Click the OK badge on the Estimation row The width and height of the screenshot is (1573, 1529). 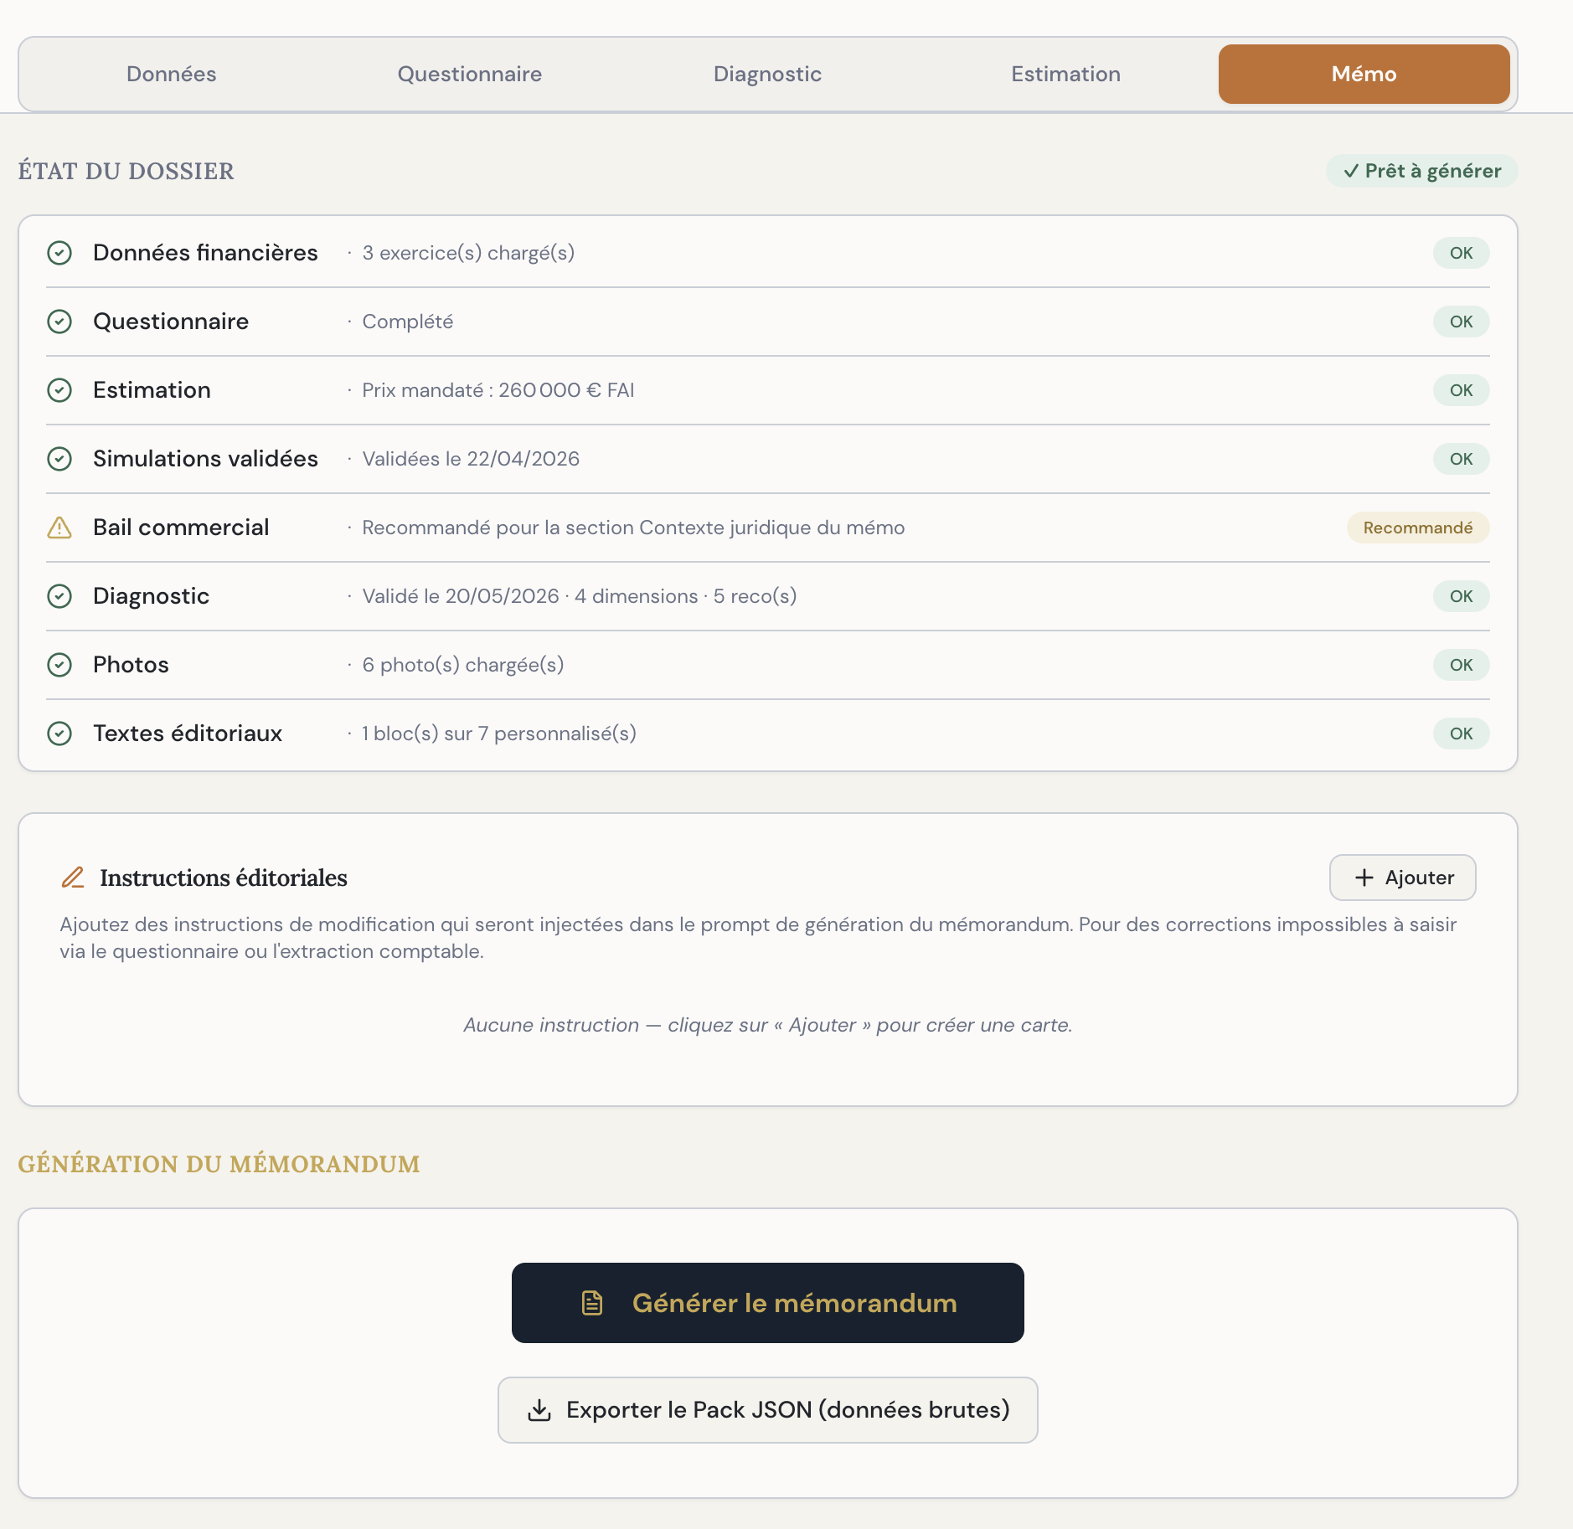point(1462,390)
